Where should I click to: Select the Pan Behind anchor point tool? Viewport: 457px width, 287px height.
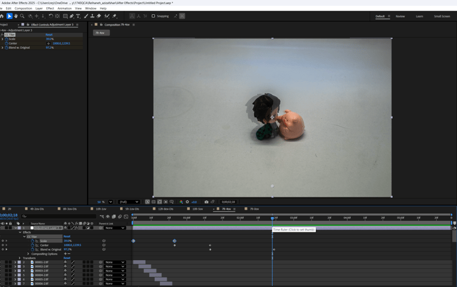[57, 16]
